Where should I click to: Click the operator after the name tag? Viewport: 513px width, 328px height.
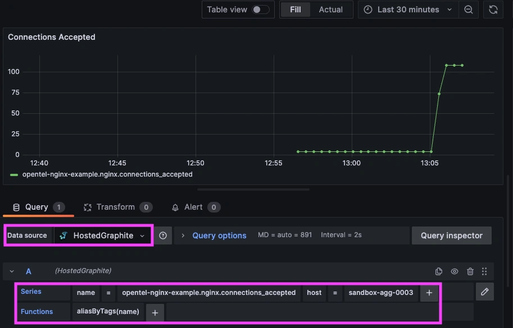tap(108, 293)
